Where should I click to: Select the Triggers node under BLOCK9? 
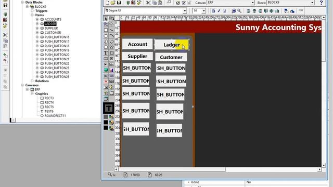pyautogui.click(x=42, y=11)
